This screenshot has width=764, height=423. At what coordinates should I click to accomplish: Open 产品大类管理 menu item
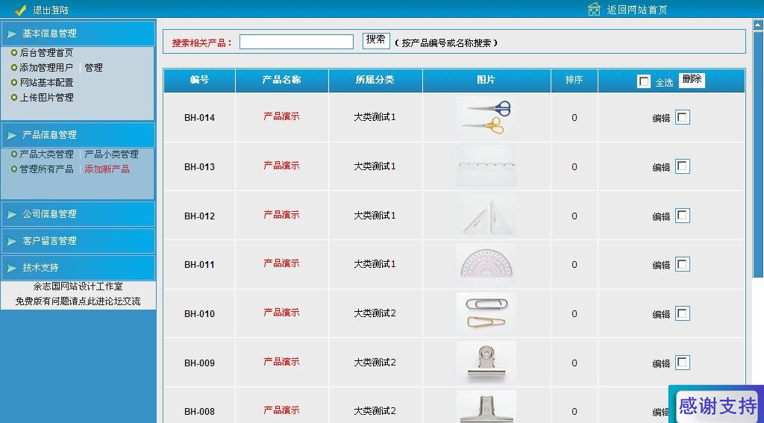46,154
